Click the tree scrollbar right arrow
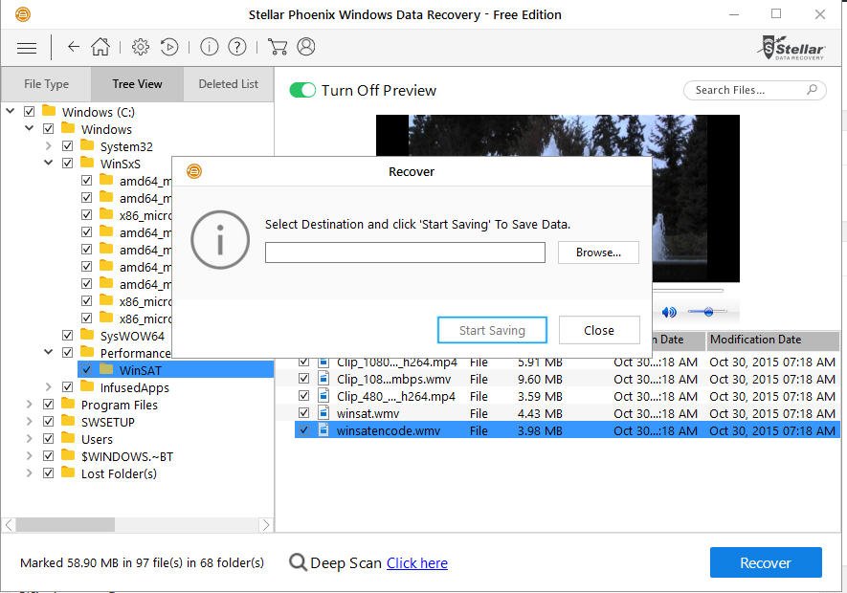 265,524
